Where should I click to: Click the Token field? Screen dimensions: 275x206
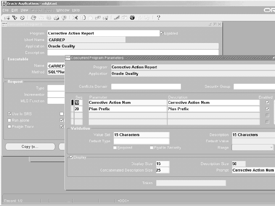coord(191,183)
